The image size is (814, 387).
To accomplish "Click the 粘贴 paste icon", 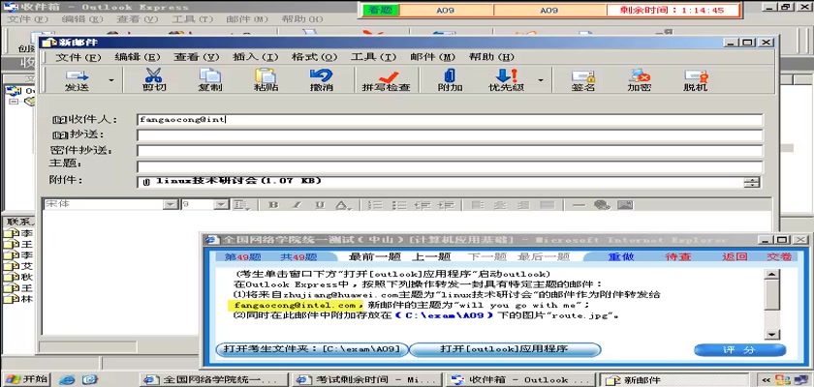I will [x=266, y=80].
